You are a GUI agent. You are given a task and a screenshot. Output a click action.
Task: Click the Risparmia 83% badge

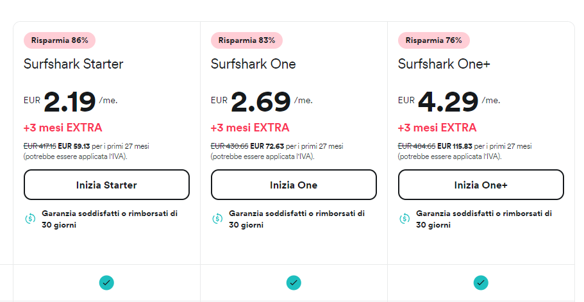[x=247, y=40]
